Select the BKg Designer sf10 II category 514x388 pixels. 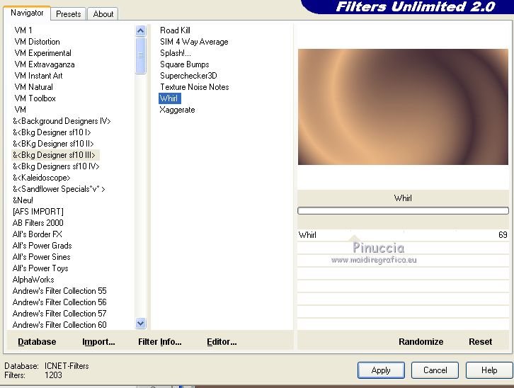click(x=53, y=144)
